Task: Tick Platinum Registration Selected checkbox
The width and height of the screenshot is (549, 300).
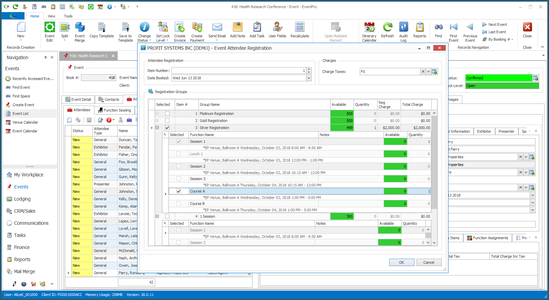Action: 167,114
